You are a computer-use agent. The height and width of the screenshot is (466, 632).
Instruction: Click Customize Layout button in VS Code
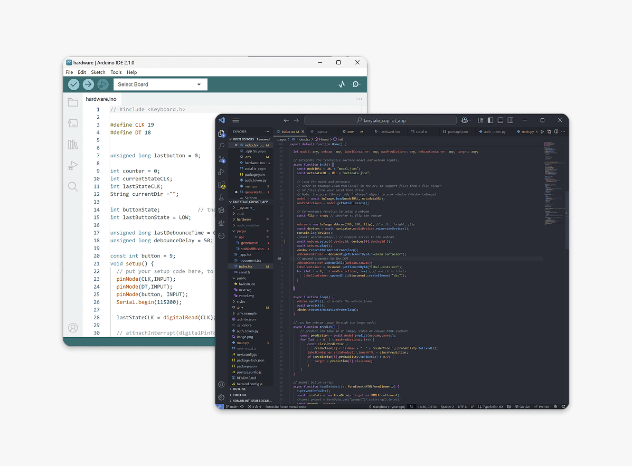(480, 120)
